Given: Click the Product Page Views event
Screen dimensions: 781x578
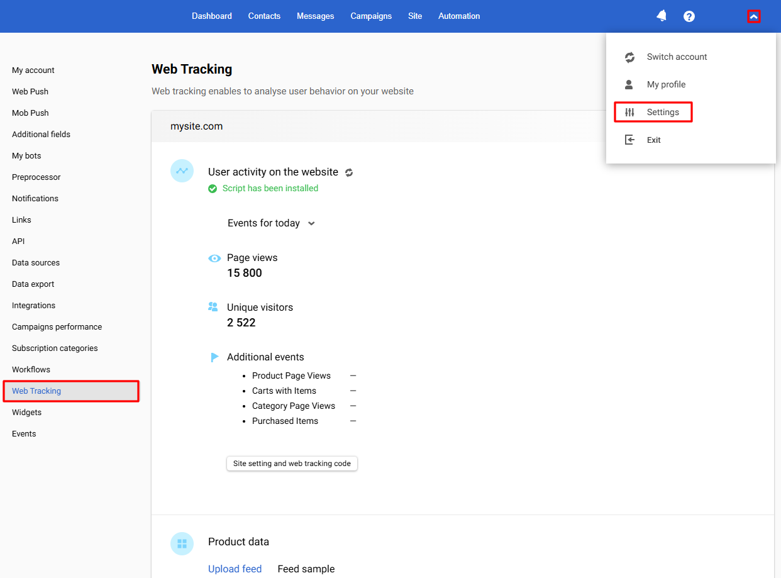Looking at the screenshot, I should [291, 375].
